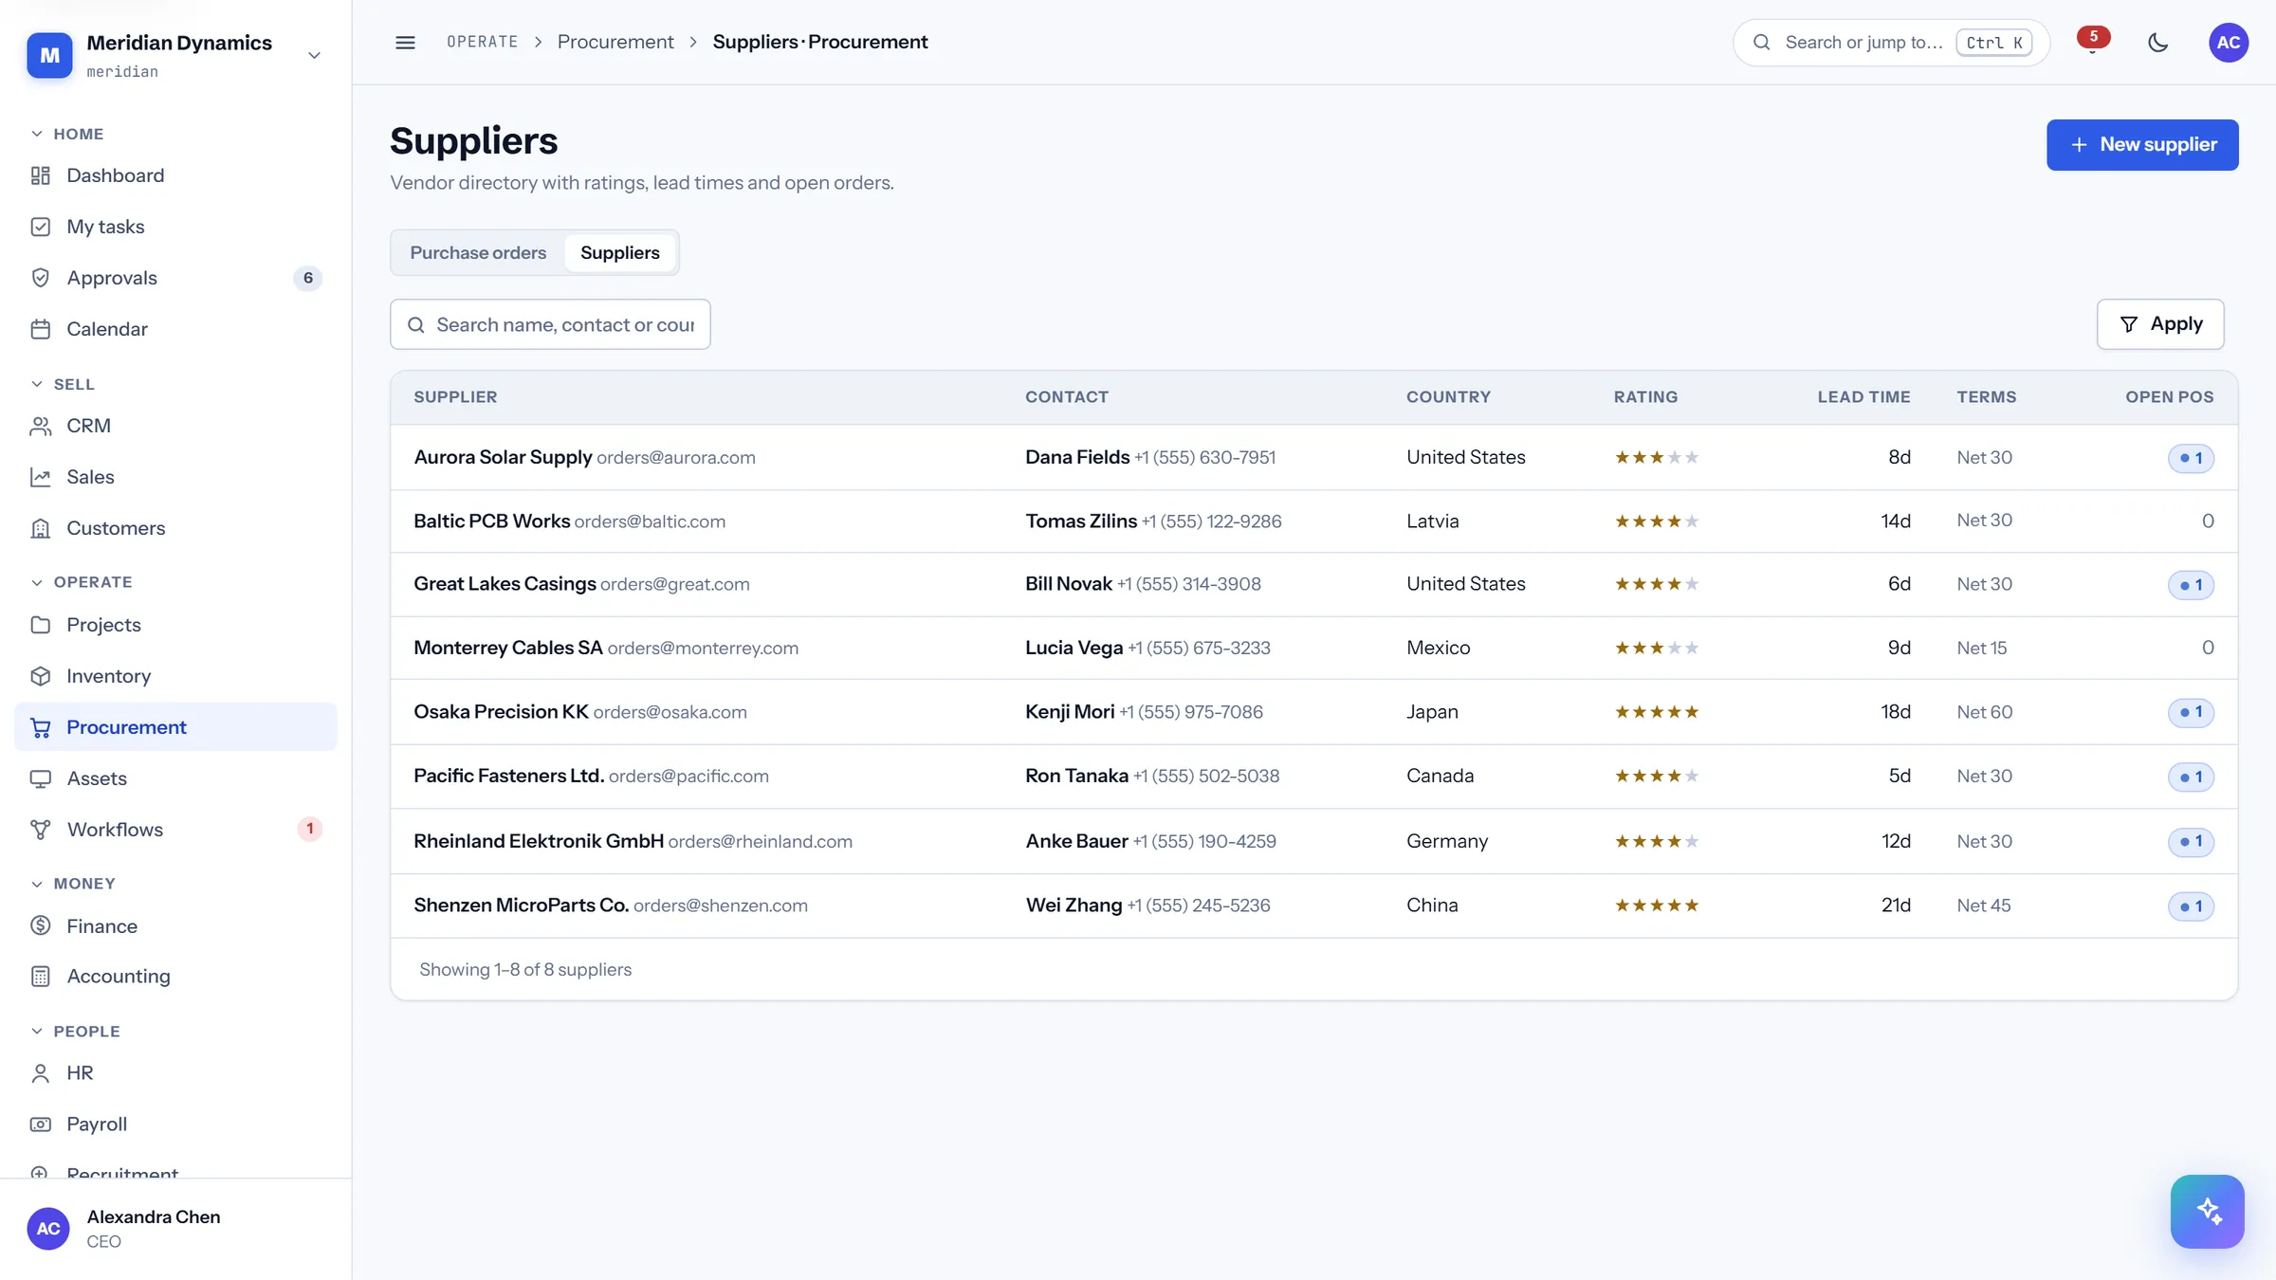Click open POs badge for Shenzen MicroParts Co.
The width and height of the screenshot is (2276, 1280).
[2191, 906]
